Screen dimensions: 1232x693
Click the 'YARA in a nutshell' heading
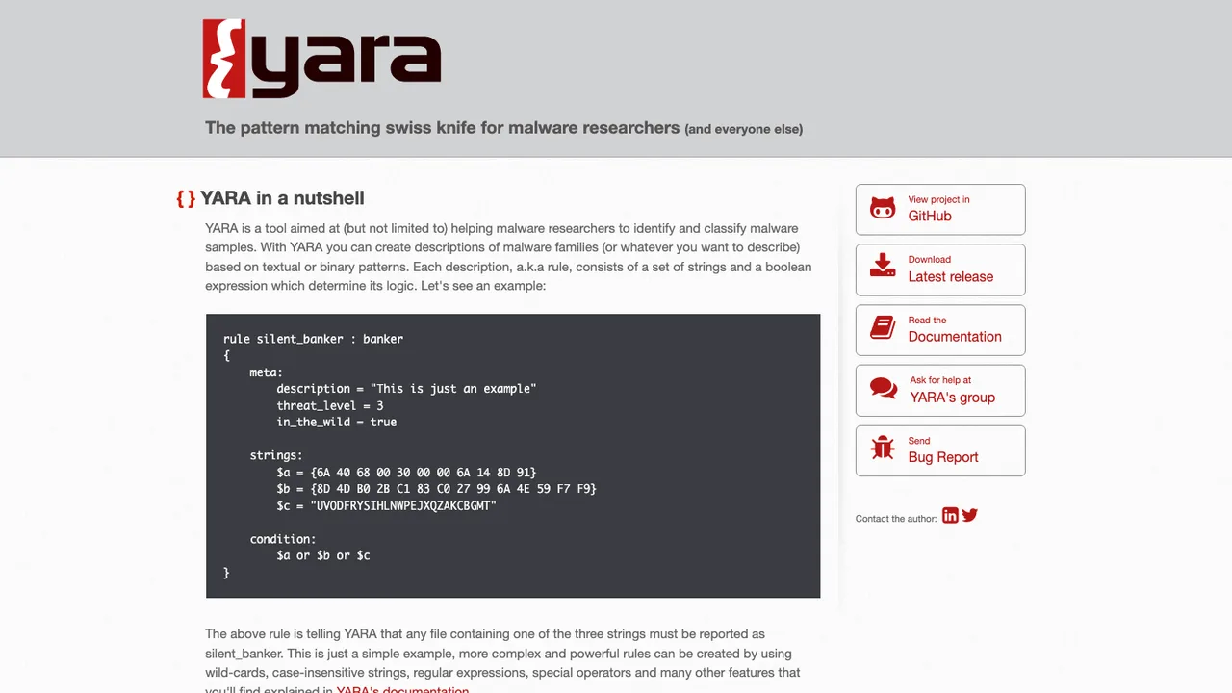coord(282,198)
